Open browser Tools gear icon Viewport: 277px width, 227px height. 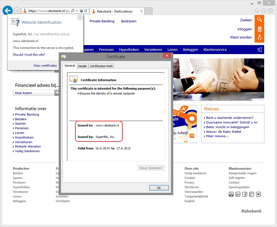click(270, 10)
